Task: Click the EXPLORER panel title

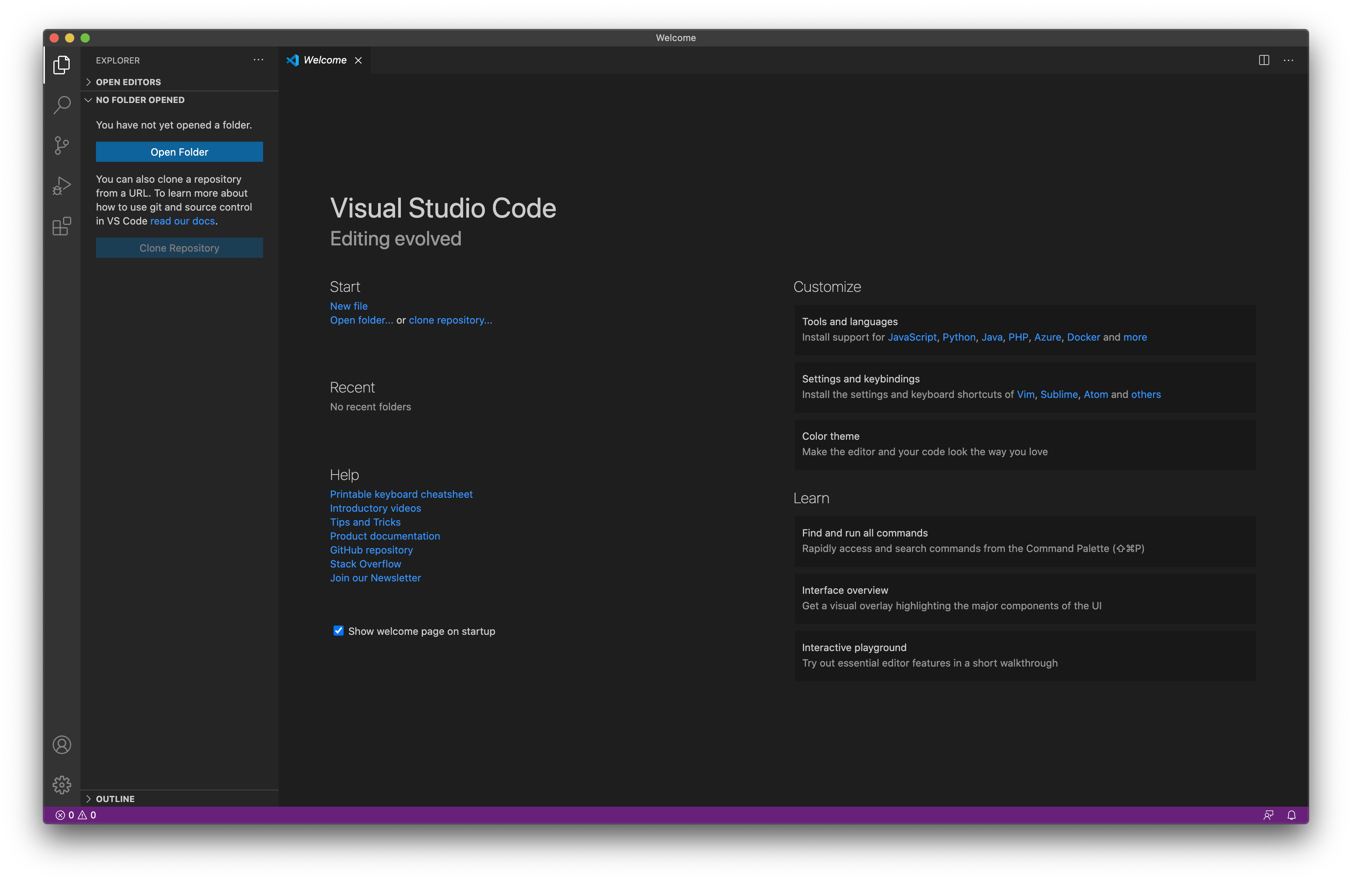Action: click(x=118, y=60)
